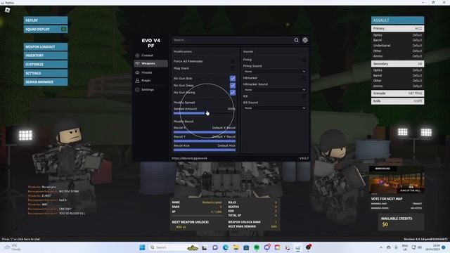Enable the Force All Firemodes checkbox
Screen dimensions: 450x253
[233, 61]
